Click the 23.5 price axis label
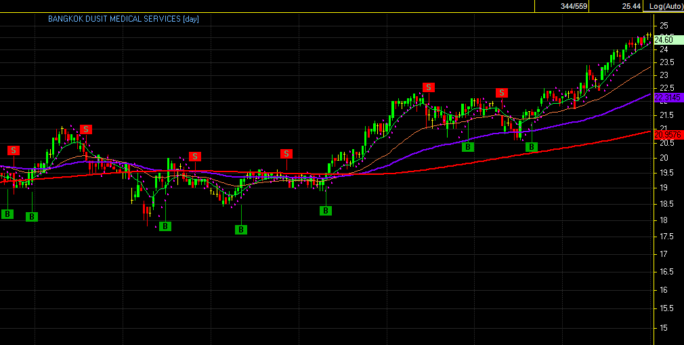The height and width of the screenshot is (345, 684). click(x=667, y=62)
